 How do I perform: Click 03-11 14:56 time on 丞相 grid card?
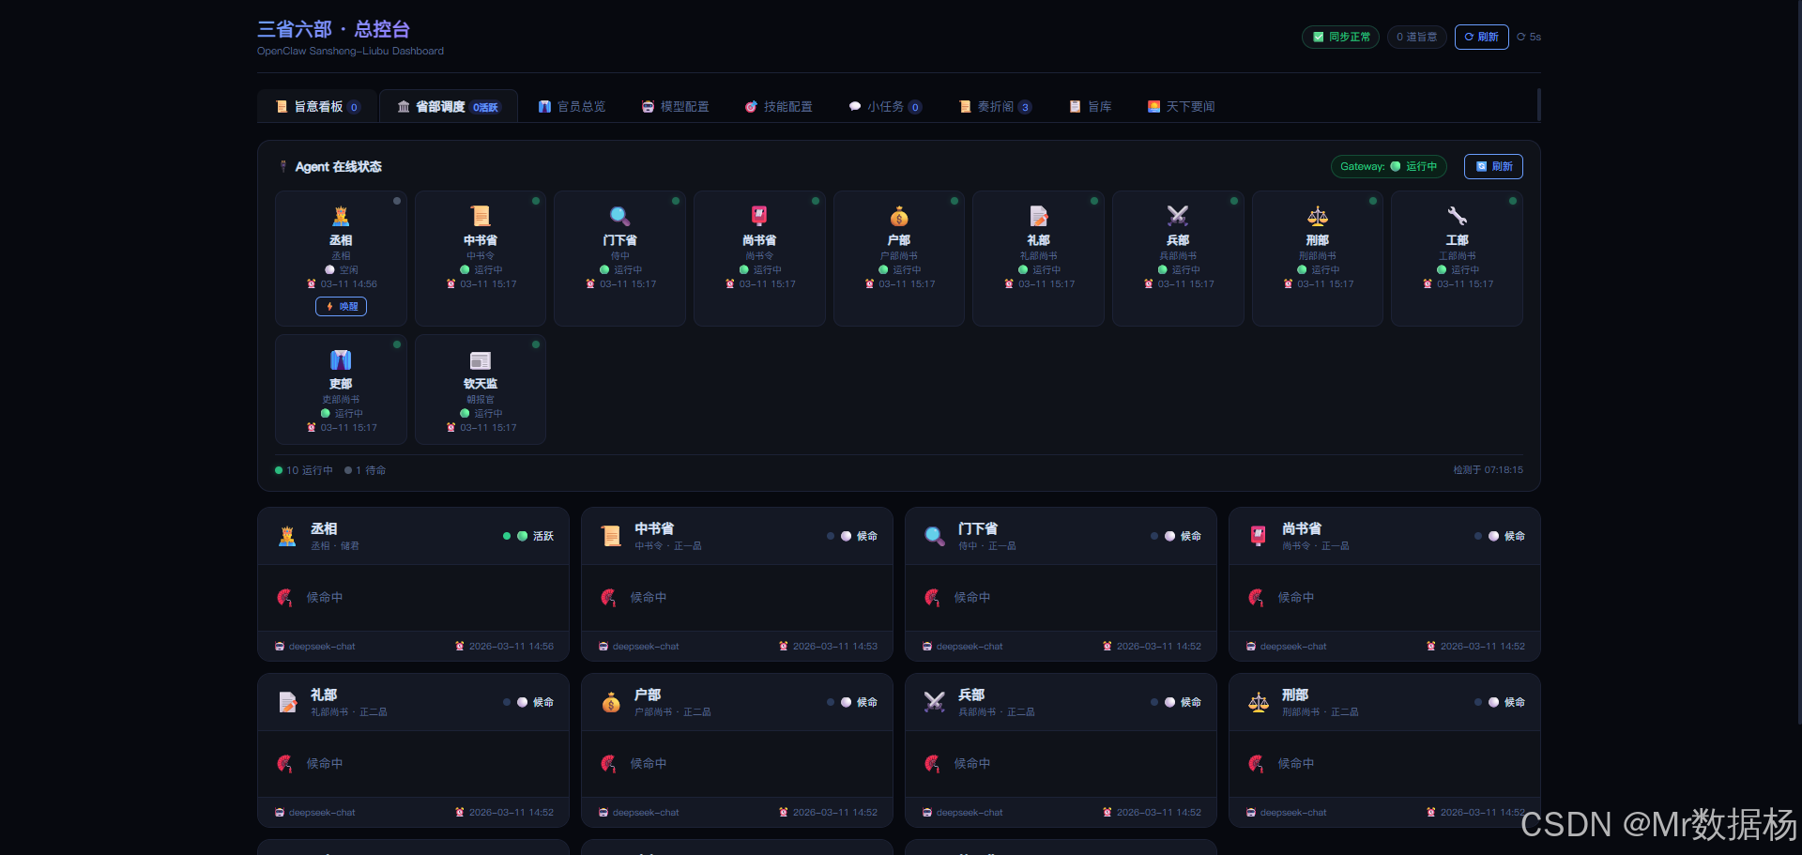point(343,283)
